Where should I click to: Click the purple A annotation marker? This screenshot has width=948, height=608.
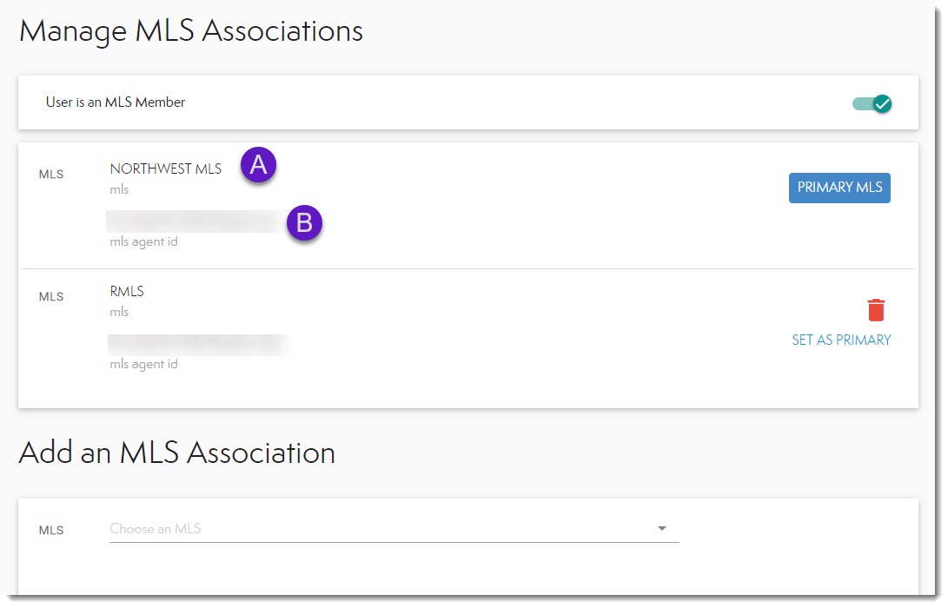coord(258,164)
